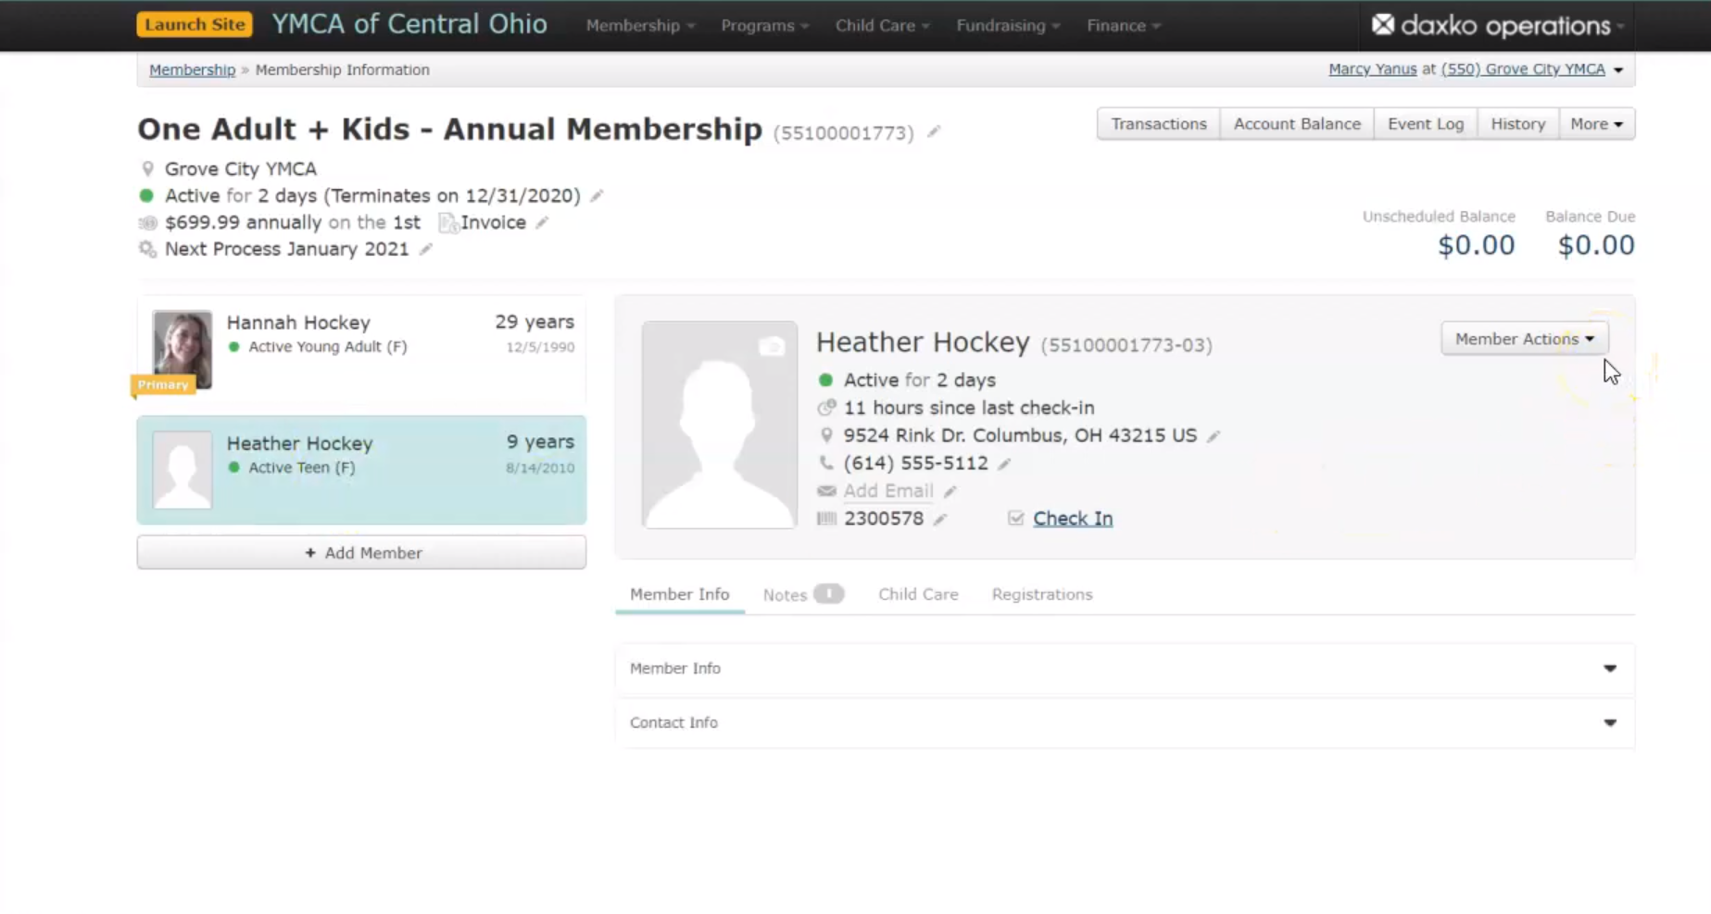Edit termination date pencil next to Active status

click(597, 195)
